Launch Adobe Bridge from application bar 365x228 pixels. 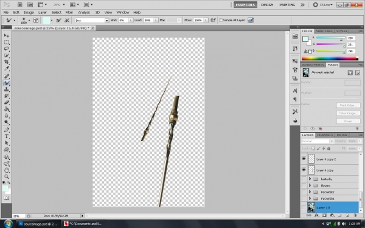20,5
